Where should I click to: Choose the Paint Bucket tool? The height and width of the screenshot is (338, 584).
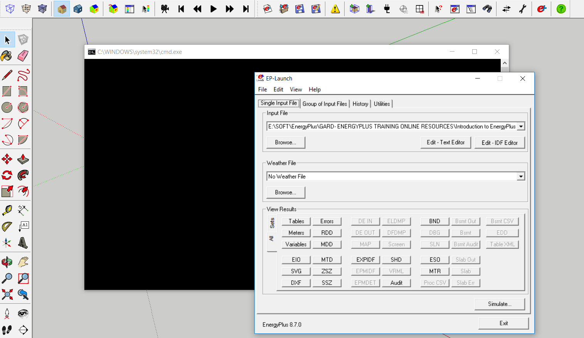point(7,56)
